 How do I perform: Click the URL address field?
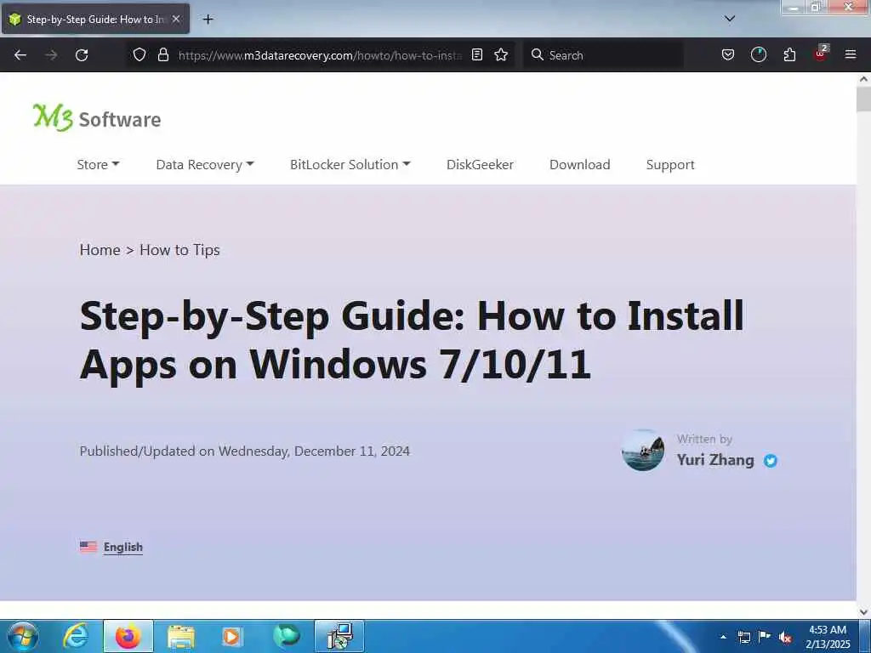tap(320, 55)
